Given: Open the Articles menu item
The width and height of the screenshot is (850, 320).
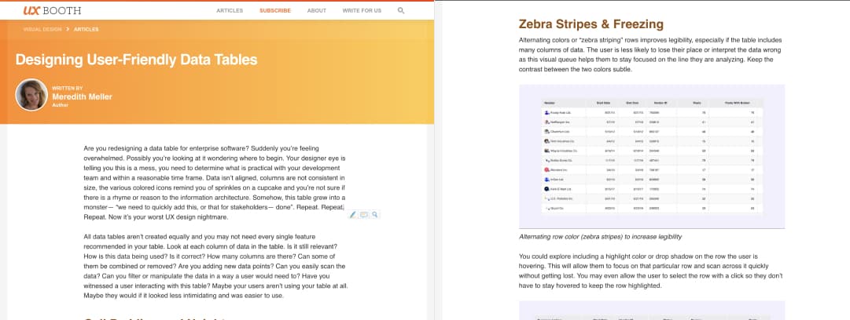Looking at the screenshot, I should point(230,11).
